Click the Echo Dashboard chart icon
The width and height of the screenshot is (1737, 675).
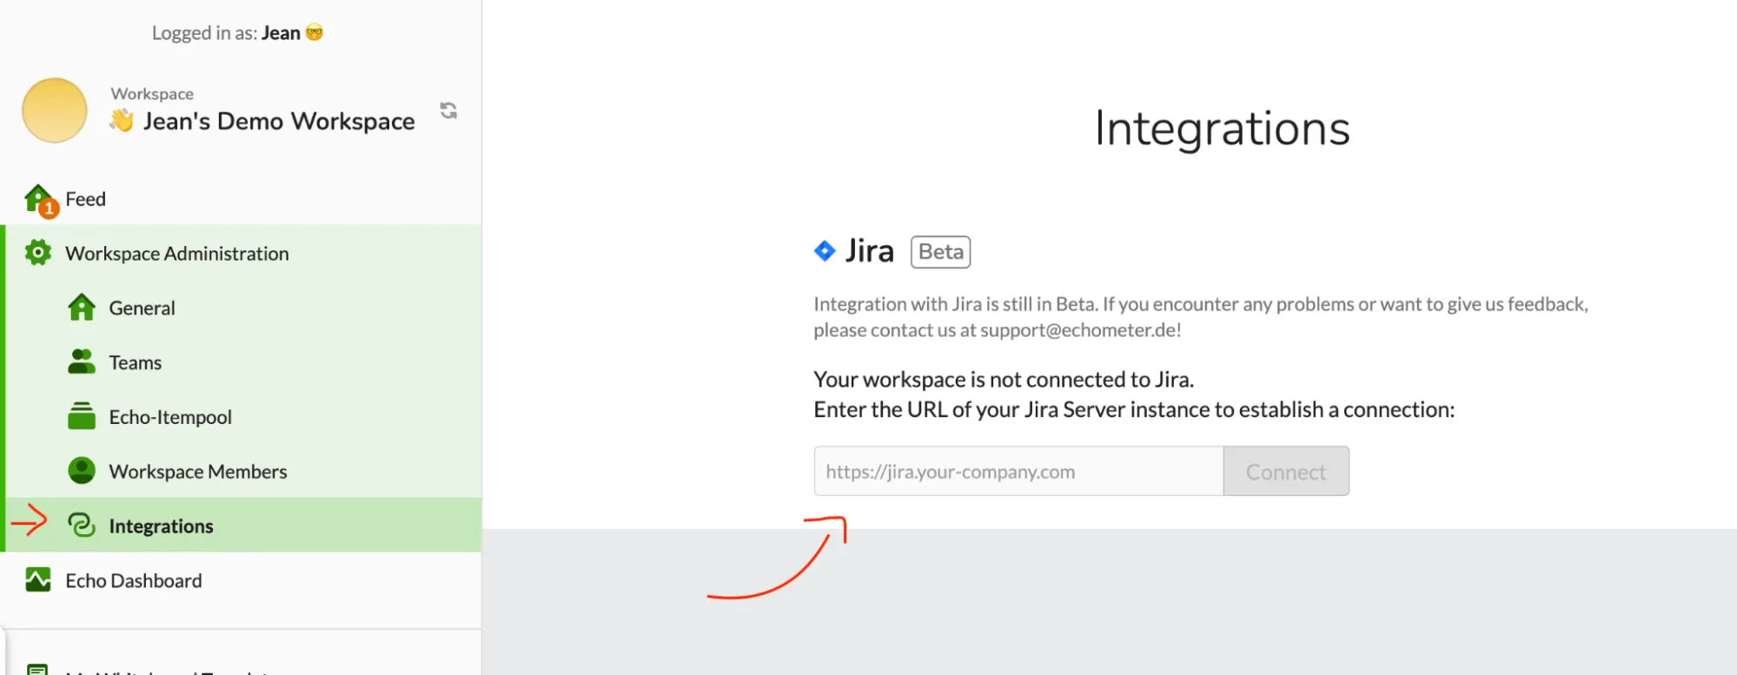point(37,579)
